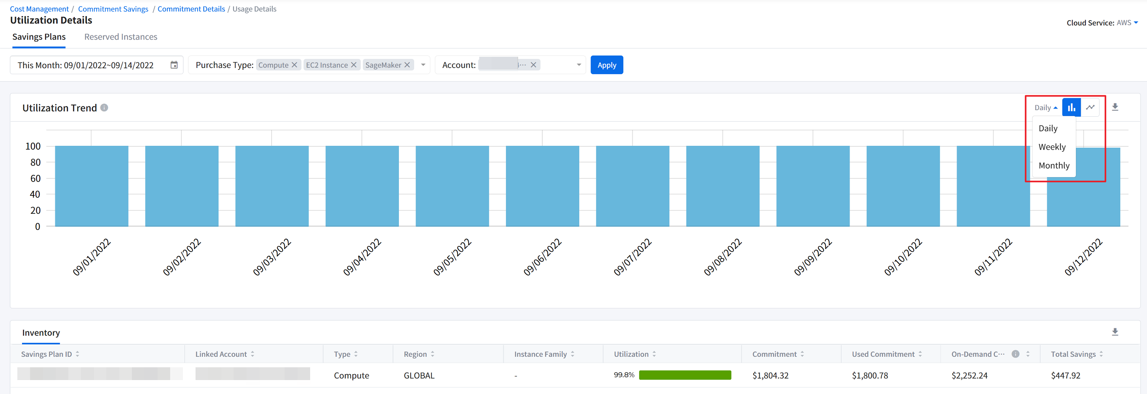1147x394 pixels.
Task: Expand the Account dropdown arrow
Action: pyautogui.click(x=579, y=65)
